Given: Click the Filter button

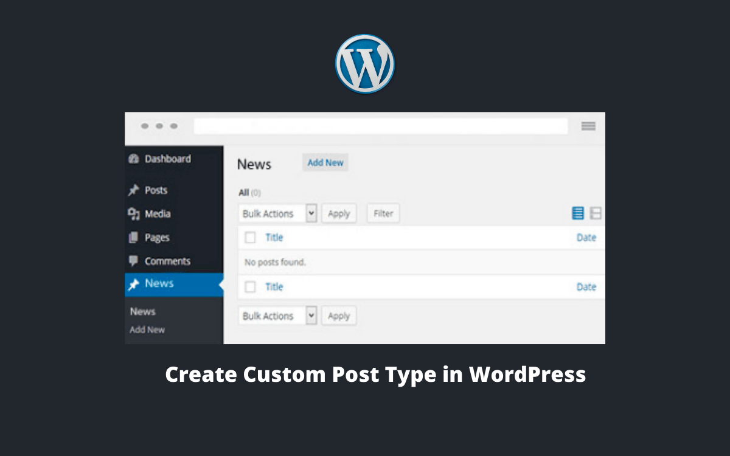Looking at the screenshot, I should click(x=383, y=213).
